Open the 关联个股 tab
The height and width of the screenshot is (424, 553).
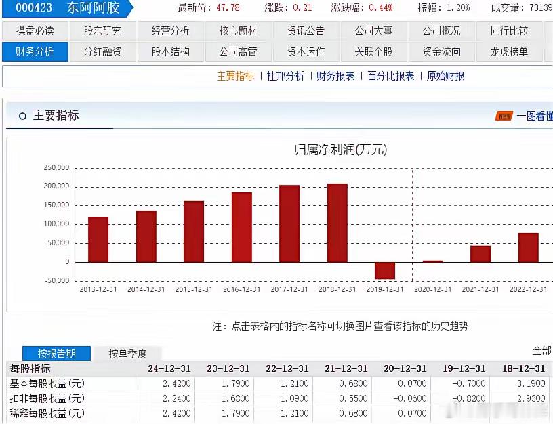click(373, 51)
